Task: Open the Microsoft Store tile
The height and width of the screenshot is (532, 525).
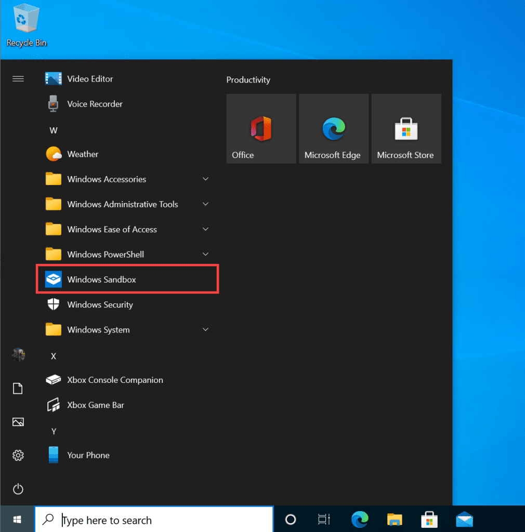Action: pyautogui.click(x=406, y=129)
